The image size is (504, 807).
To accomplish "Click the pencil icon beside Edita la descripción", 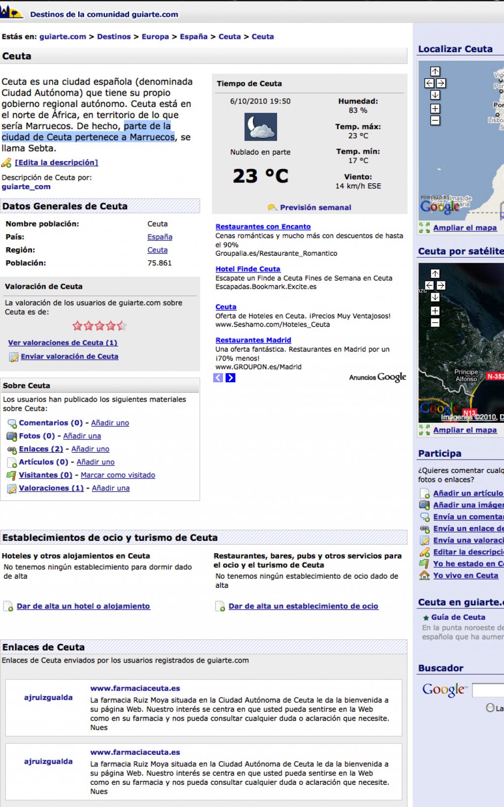I will (x=6, y=163).
